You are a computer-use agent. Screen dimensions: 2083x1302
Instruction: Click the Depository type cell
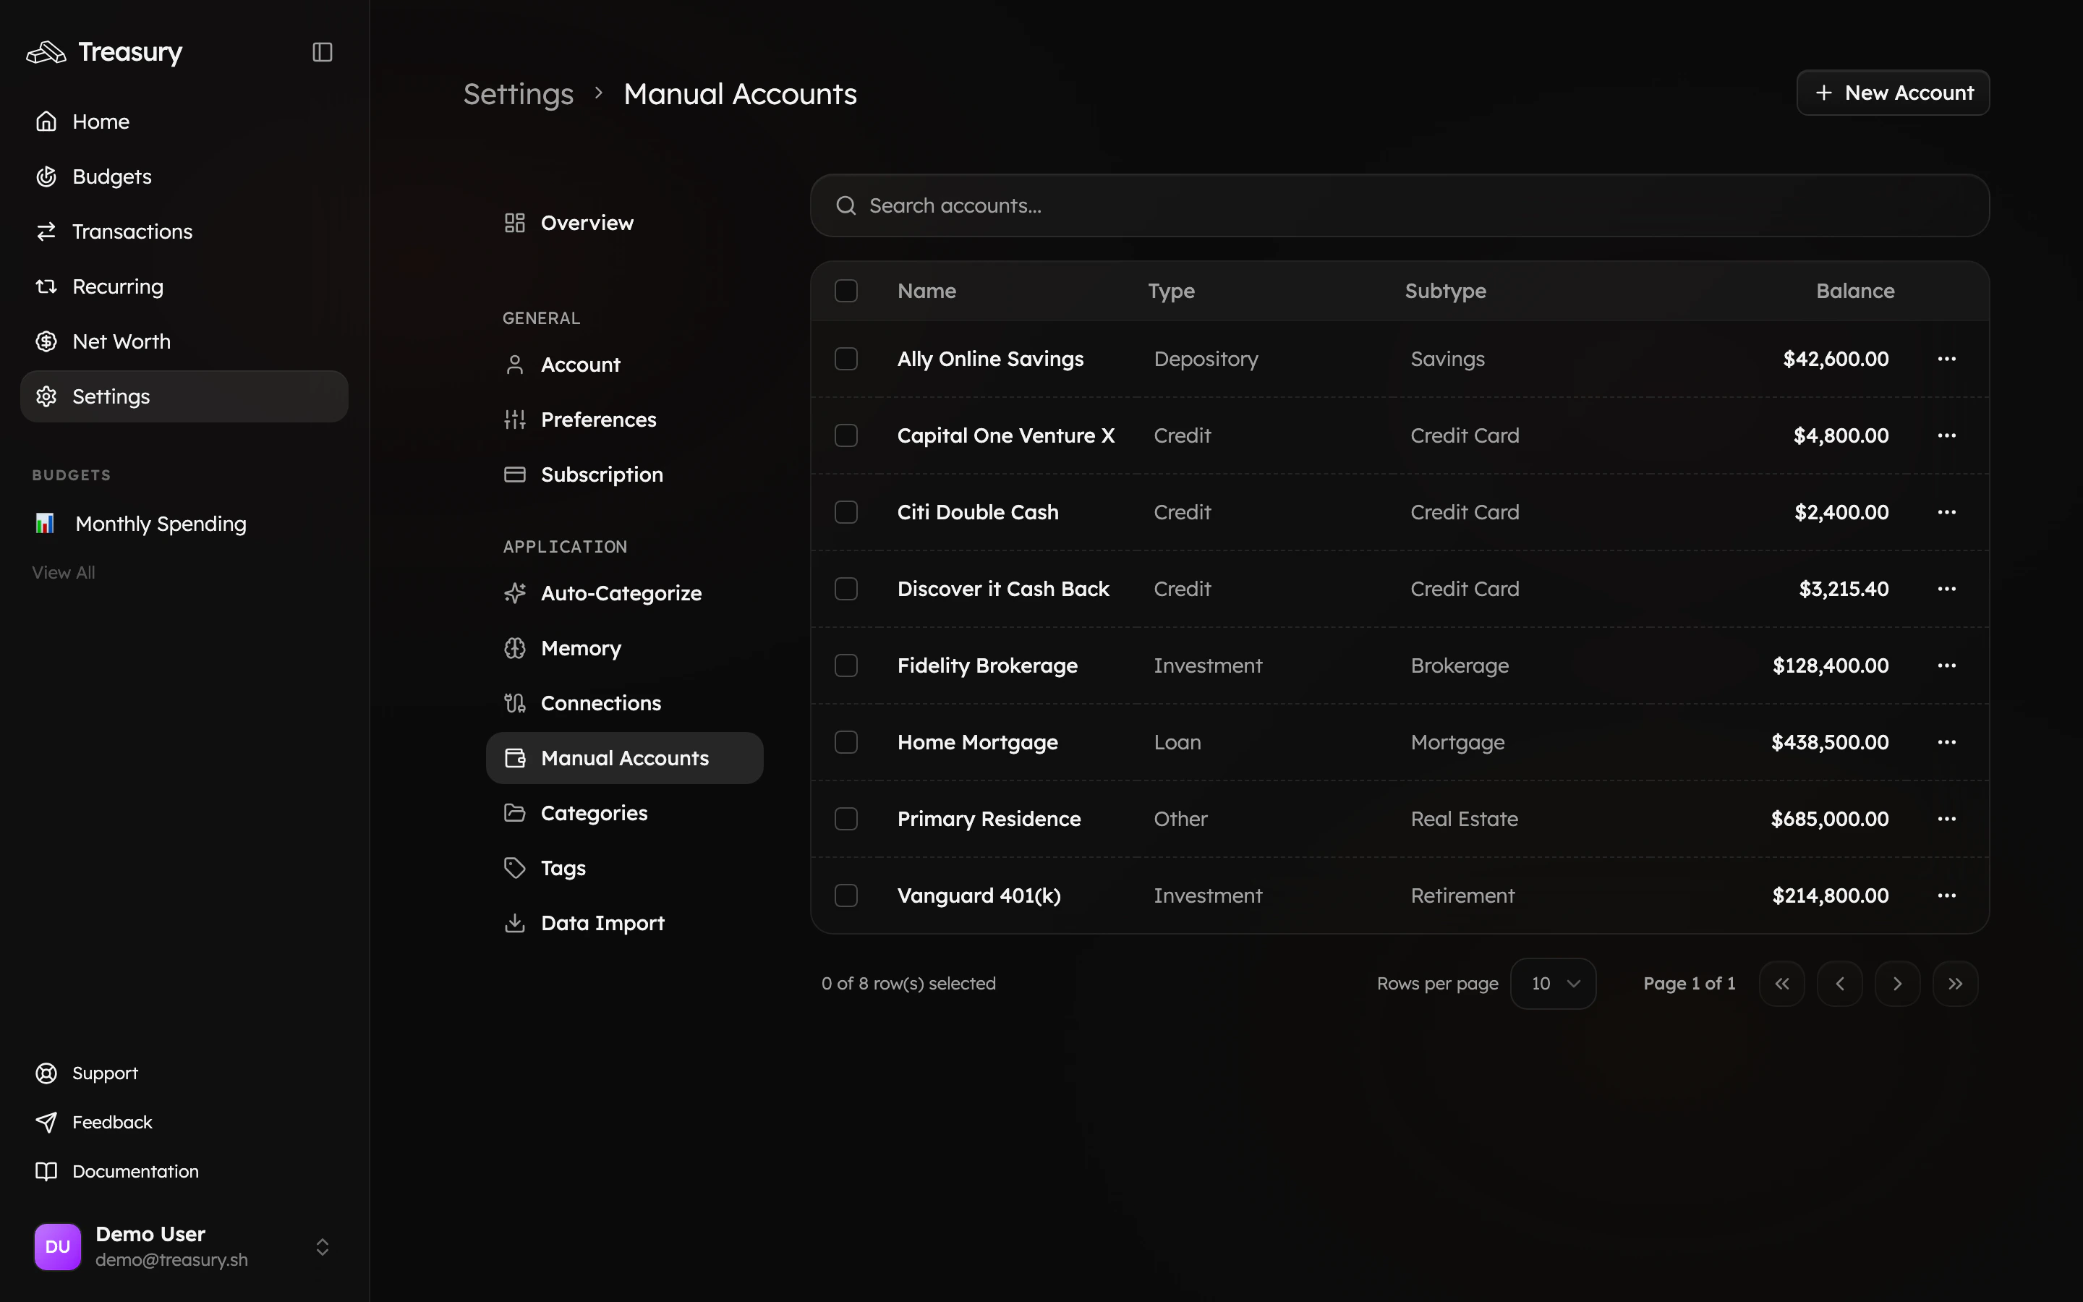coord(1206,359)
